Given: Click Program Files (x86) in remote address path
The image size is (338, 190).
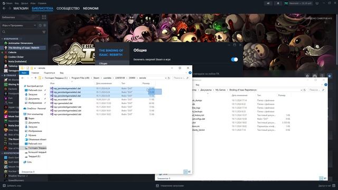Looking at the screenshot, I should coord(80,78).
